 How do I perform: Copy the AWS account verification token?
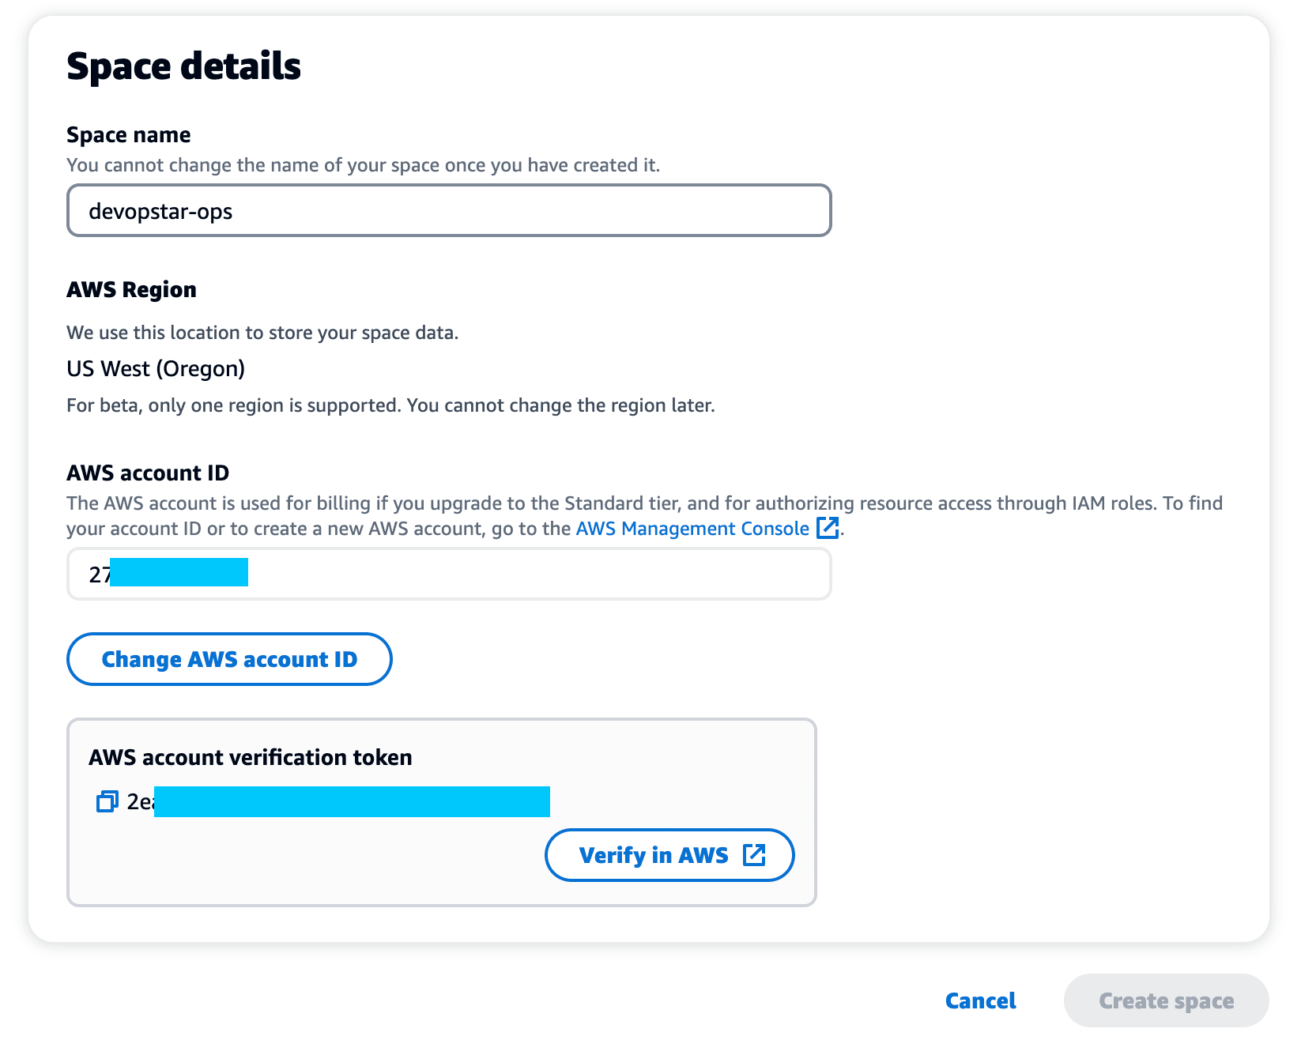tap(107, 802)
